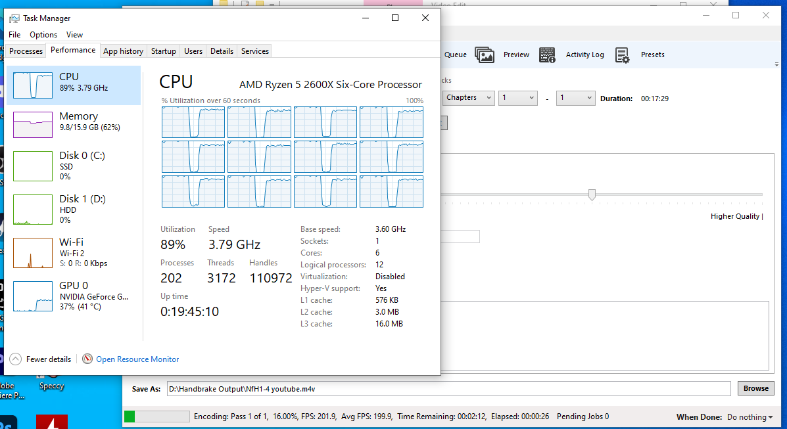Switch to the App history tab
This screenshot has height=429, width=787.
(123, 51)
